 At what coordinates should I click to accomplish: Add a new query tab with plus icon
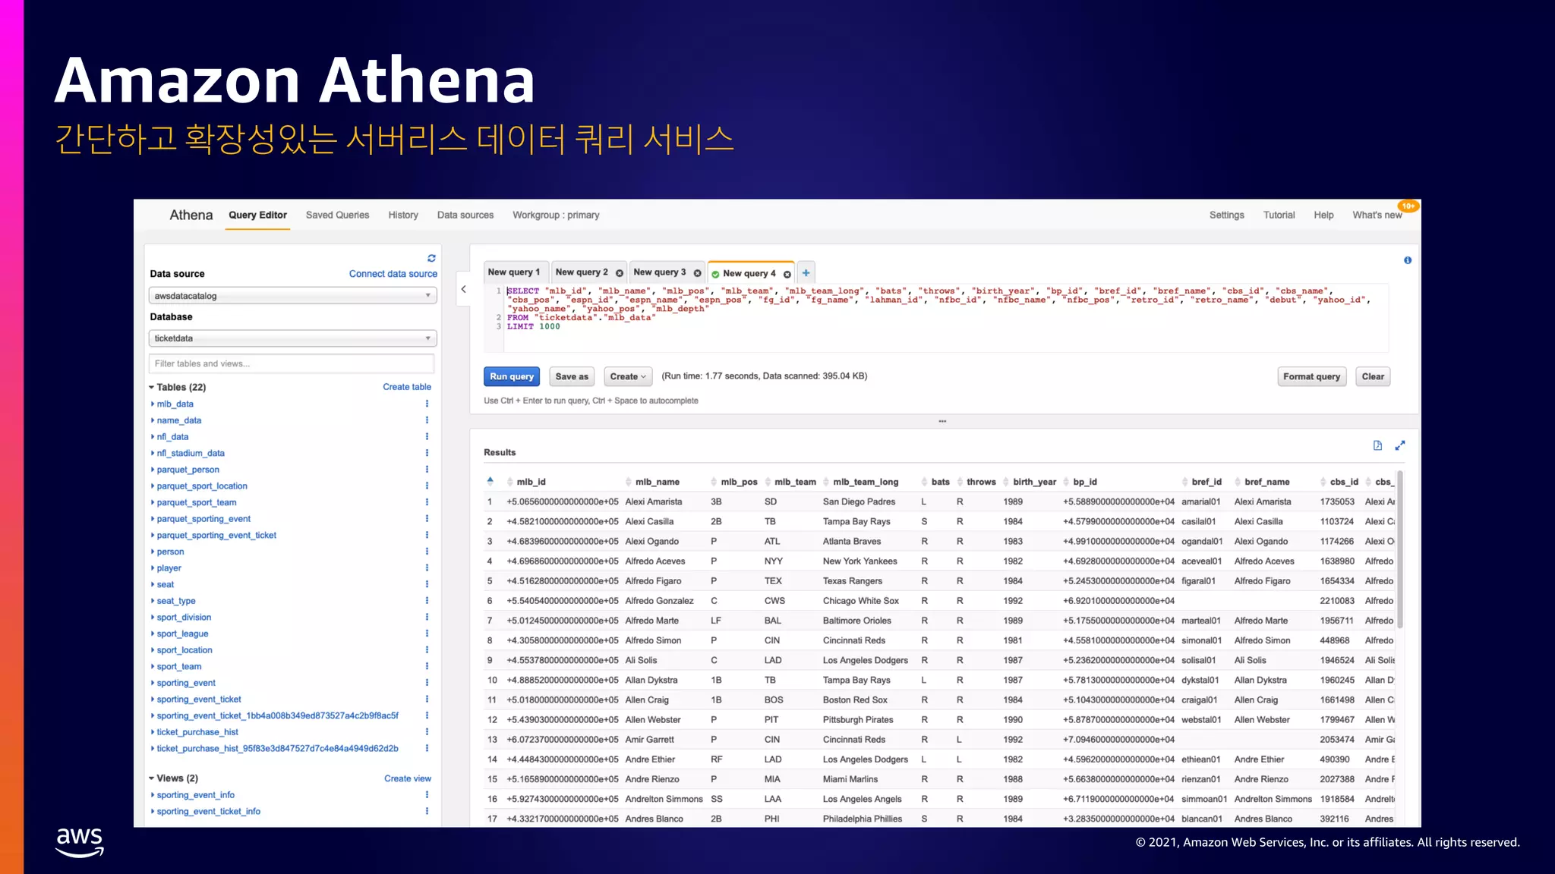click(x=806, y=273)
